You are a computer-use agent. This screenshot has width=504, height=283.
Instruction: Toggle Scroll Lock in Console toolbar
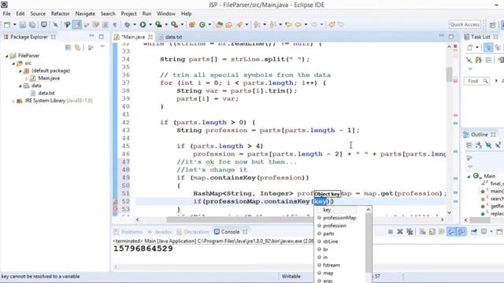pyautogui.click(x=432, y=232)
